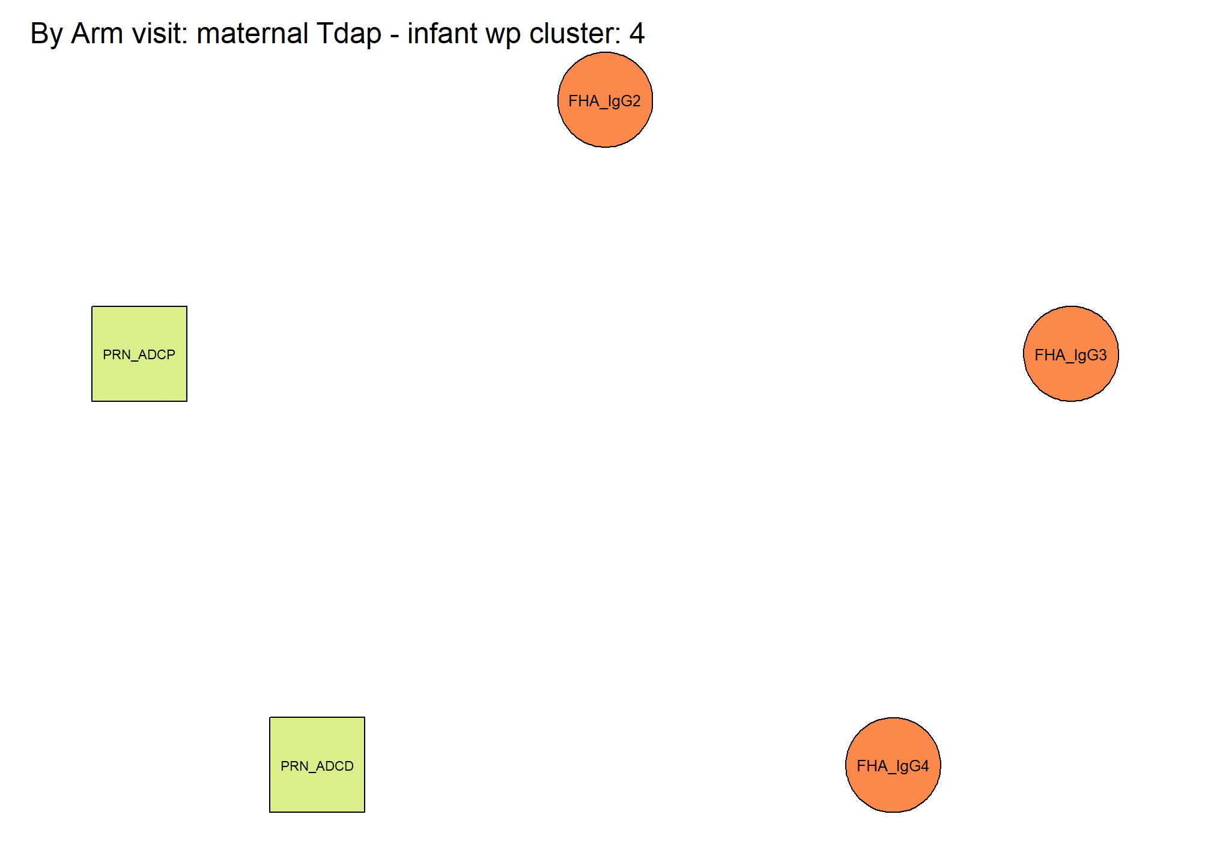Click the FHA_IgG3 label text

(x=1071, y=355)
